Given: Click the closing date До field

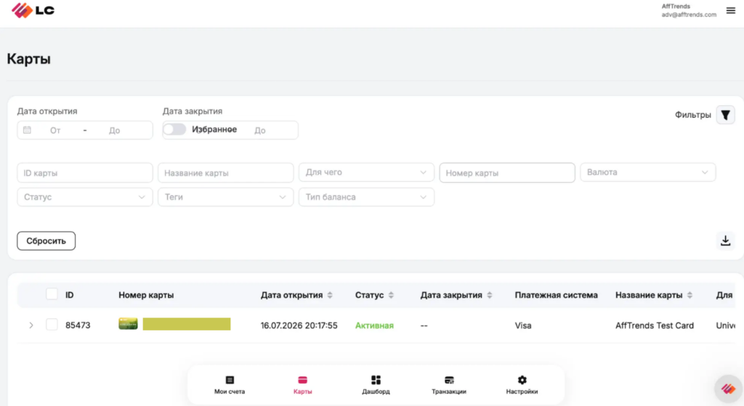Looking at the screenshot, I should coord(260,131).
